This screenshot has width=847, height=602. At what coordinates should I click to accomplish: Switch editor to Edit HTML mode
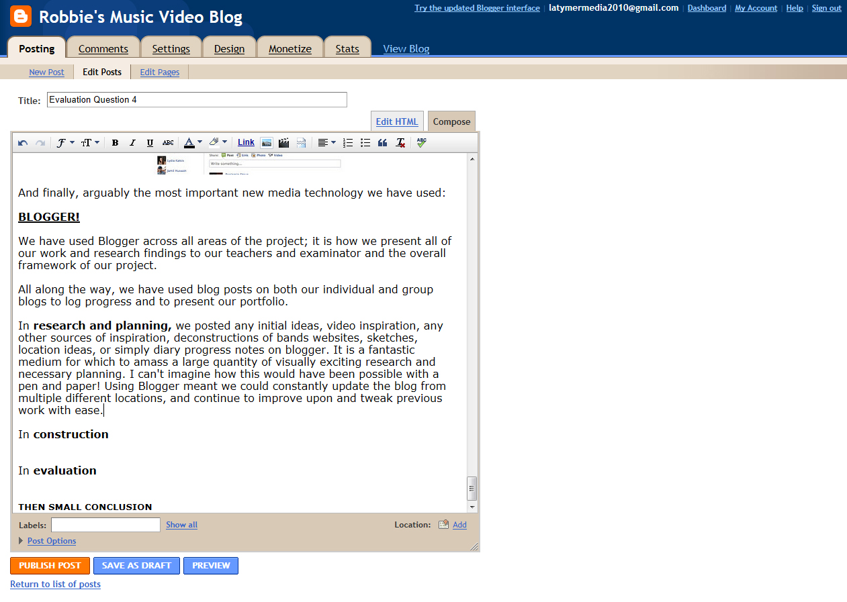[397, 121]
